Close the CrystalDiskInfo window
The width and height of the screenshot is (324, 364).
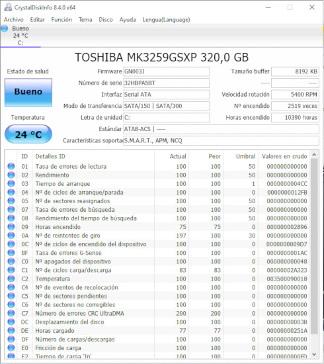point(312,7)
